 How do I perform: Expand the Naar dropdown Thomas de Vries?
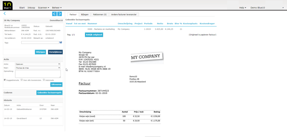(38, 68)
